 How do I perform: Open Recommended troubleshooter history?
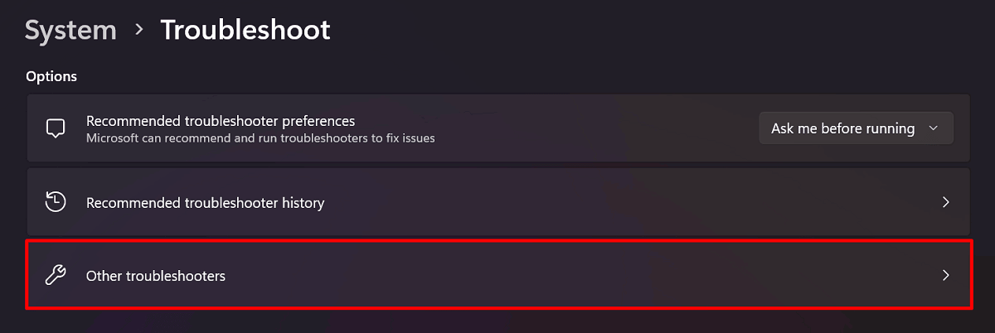tap(499, 202)
